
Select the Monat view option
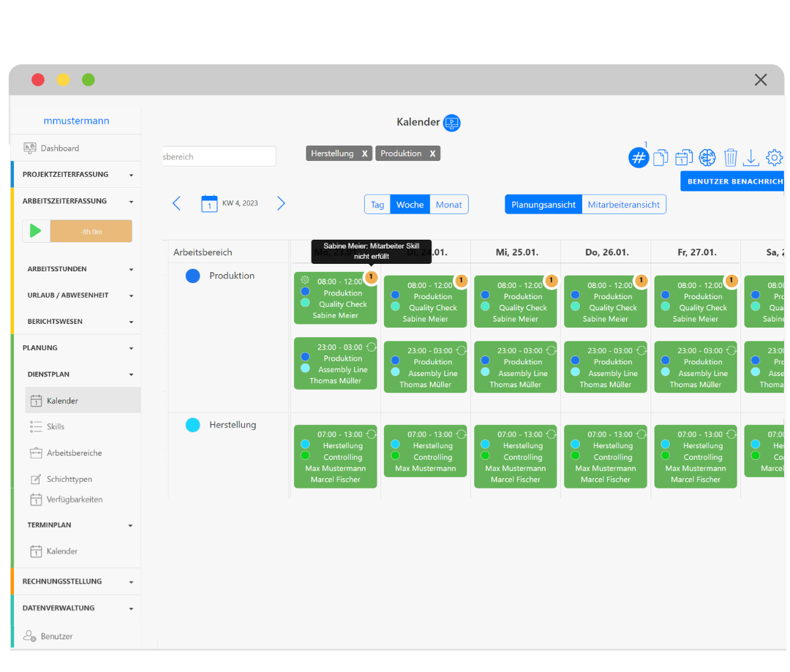(448, 205)
